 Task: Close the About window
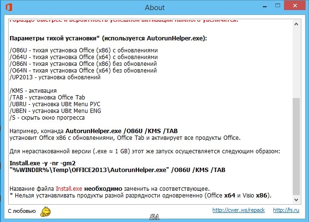(x=295, y=5)
